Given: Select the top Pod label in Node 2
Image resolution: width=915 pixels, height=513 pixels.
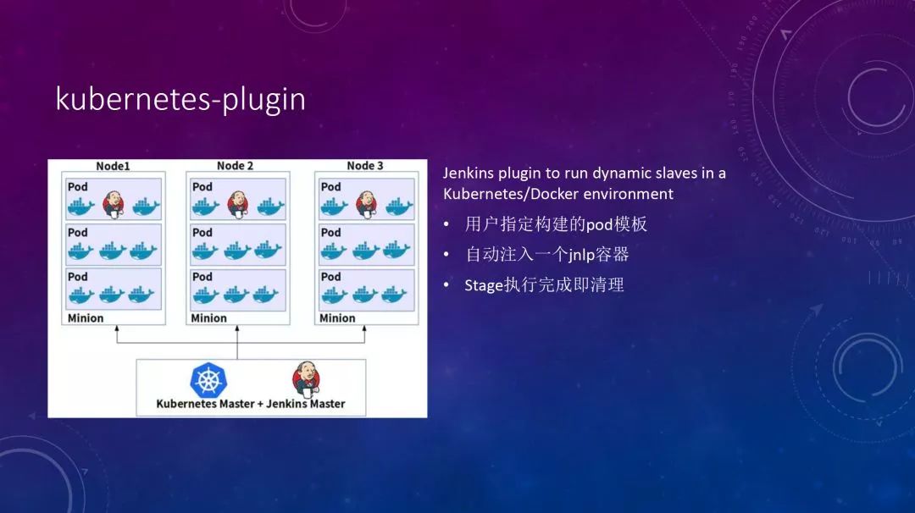Looking at the screenshot, I should (202, 187).
